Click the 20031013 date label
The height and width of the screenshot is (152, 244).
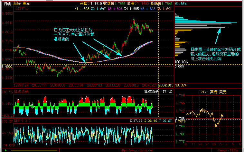coord(131,85)
